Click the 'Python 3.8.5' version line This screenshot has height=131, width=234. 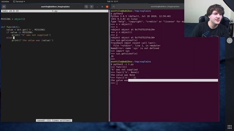point(141,16)
